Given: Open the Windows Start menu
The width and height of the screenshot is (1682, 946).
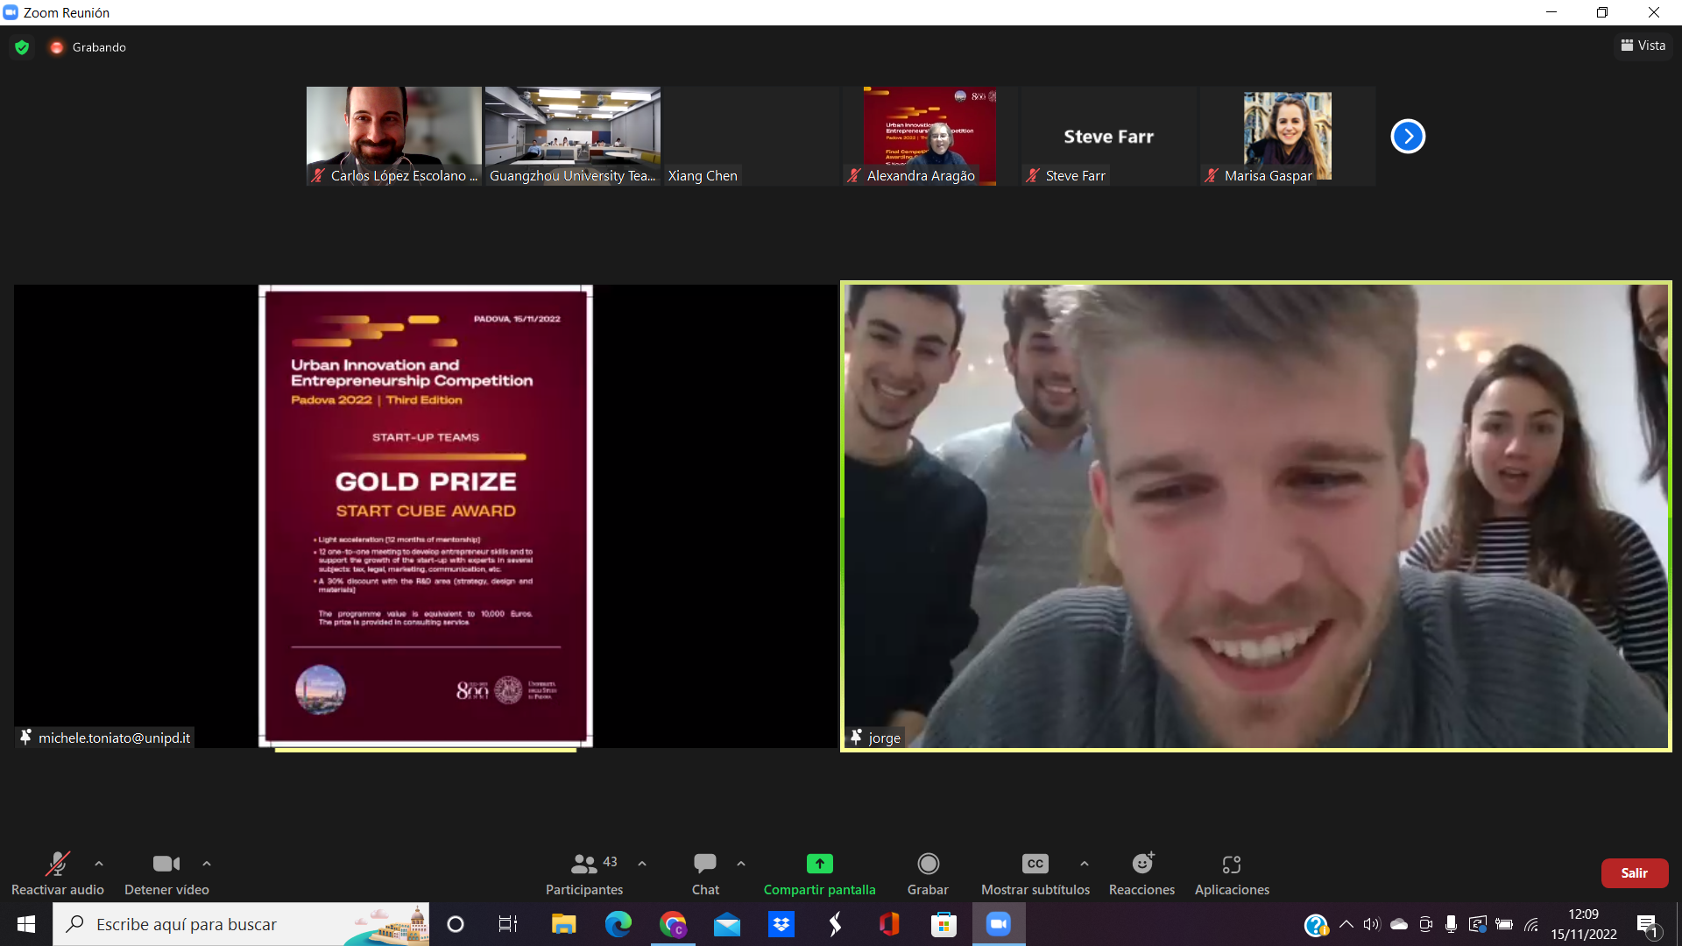Looking at the screenshot, I should (26, 924).
